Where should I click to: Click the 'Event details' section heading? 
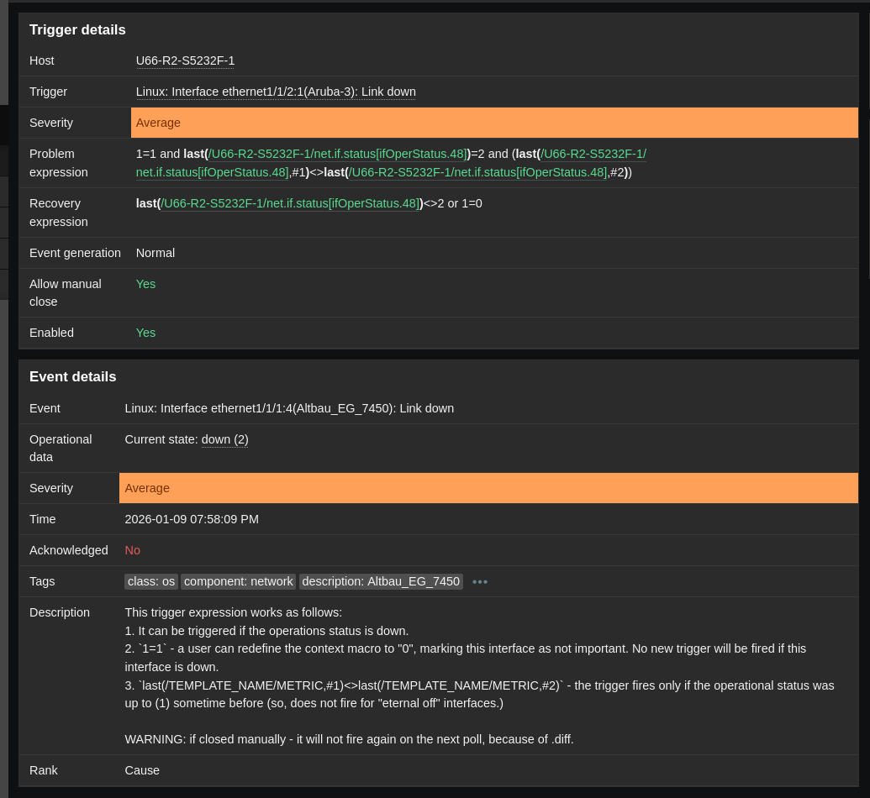tap(73, 377)
